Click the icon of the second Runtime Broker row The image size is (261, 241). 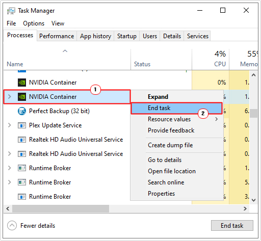click(22, 182)
